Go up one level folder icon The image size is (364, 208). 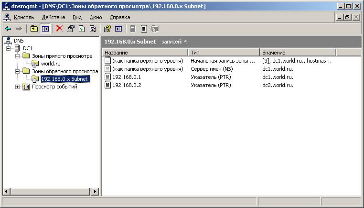[34, 29]
